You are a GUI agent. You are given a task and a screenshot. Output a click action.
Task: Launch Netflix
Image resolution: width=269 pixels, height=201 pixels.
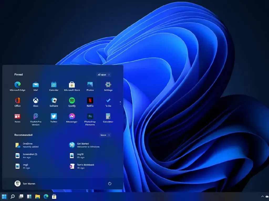pos(90,102)
